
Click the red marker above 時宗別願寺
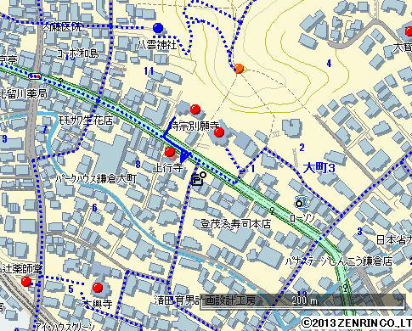pos(195,109)
